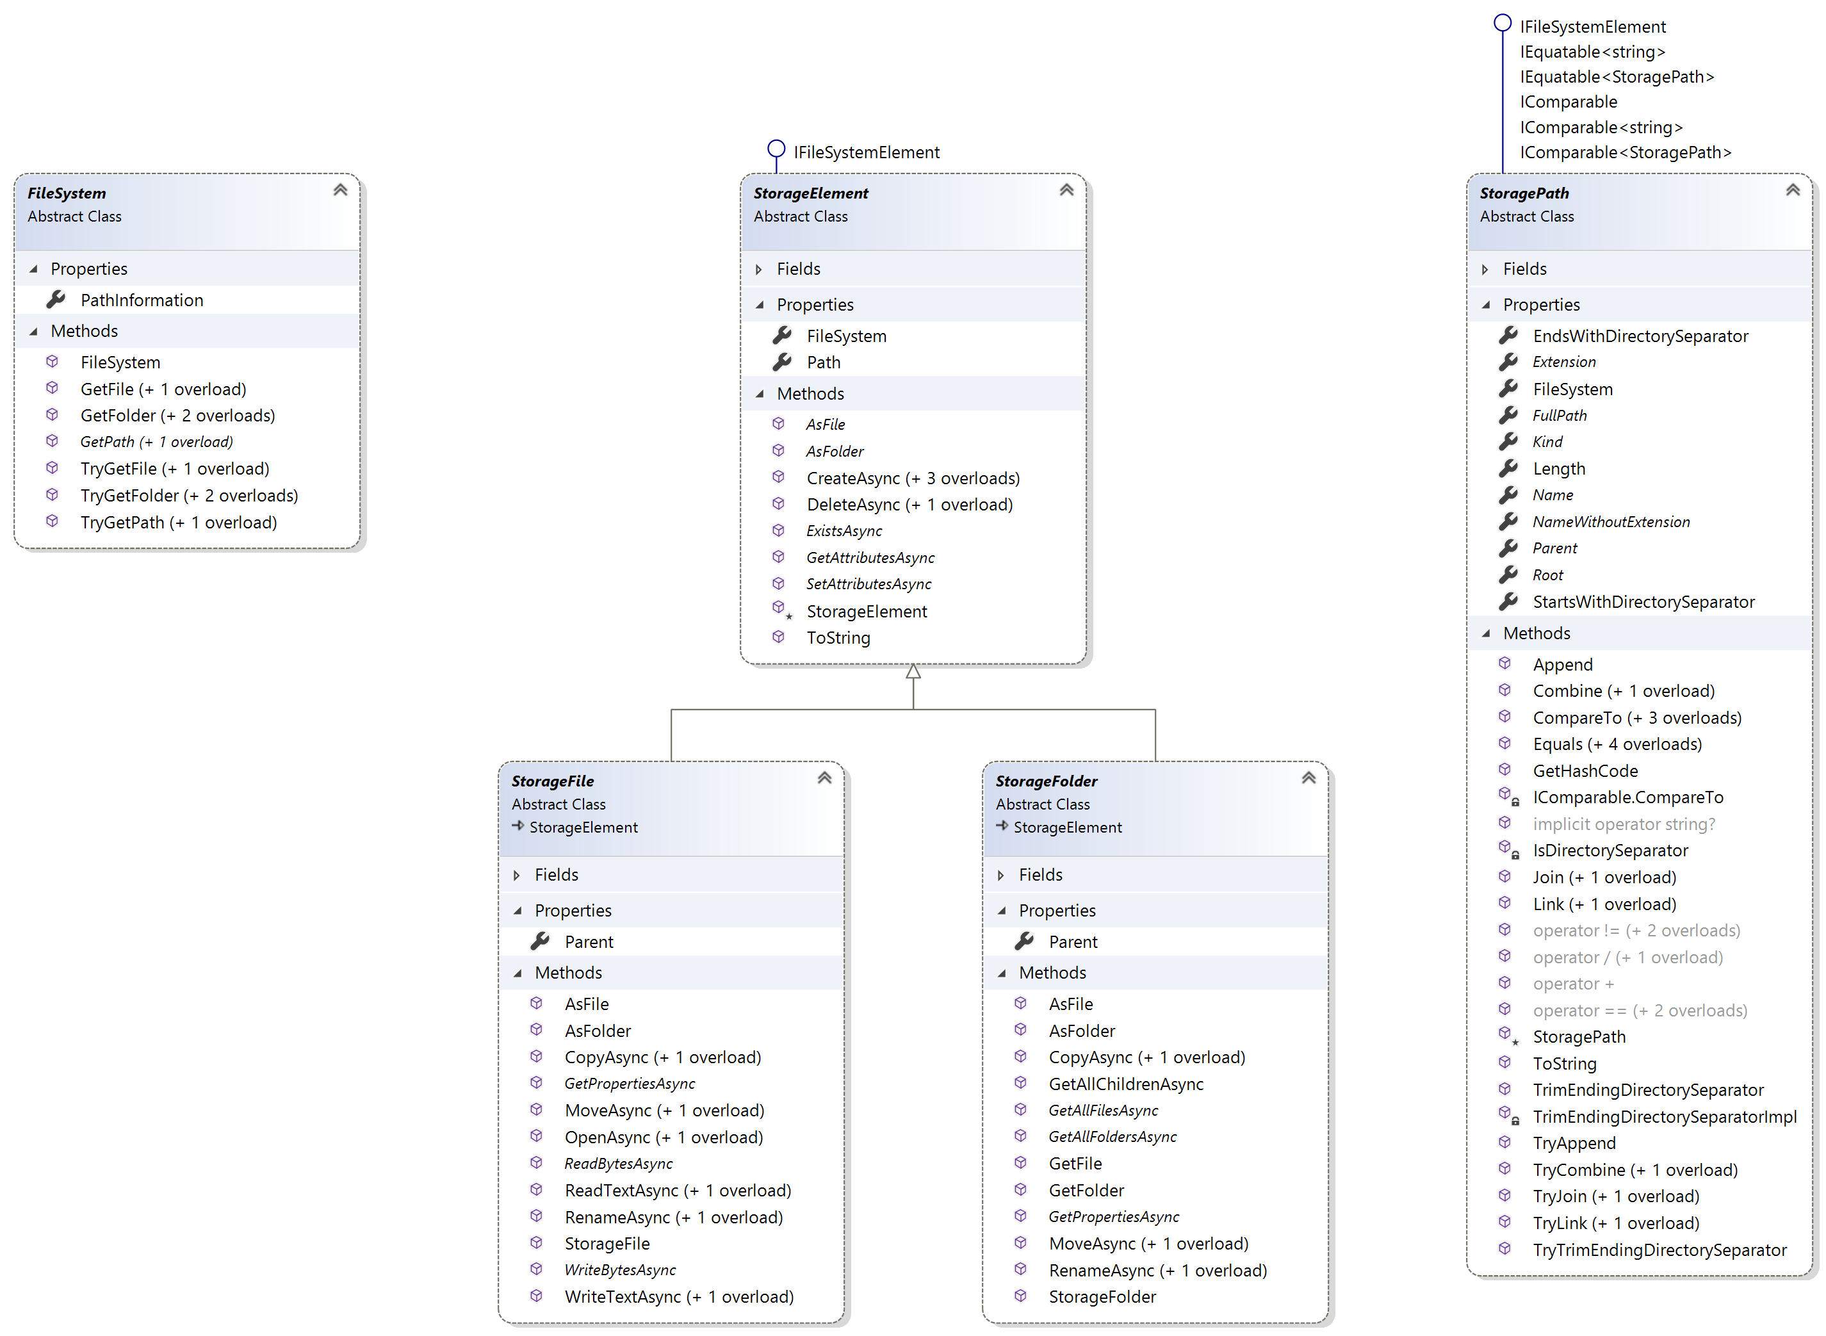
Task: Collapse the StoragePath class chevron icon
Action: pos(1792,190)
